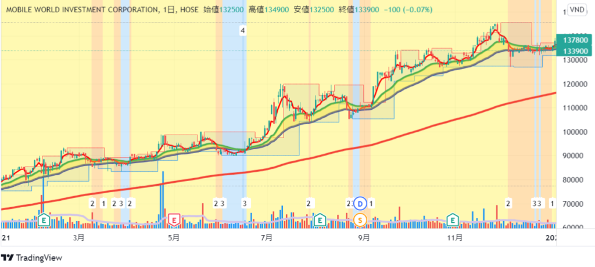This screenshot has width=595, height=267.
Task: Click the 安値132500 low value
Action: point(314,10)
